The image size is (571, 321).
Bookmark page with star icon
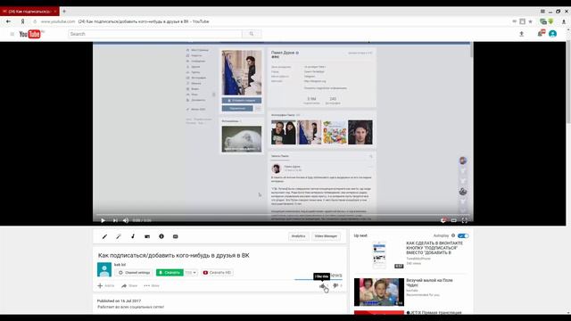(531, 21)
